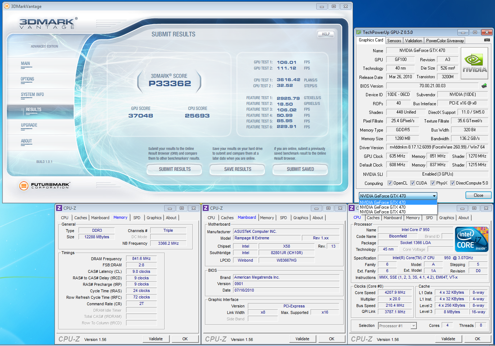Click the SAVE RESULTS button
The width and height of the screenshot is (495, 346).
click(237, 169)
